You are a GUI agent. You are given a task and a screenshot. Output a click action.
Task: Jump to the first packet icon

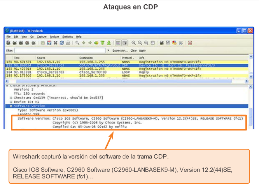[102, 43]
